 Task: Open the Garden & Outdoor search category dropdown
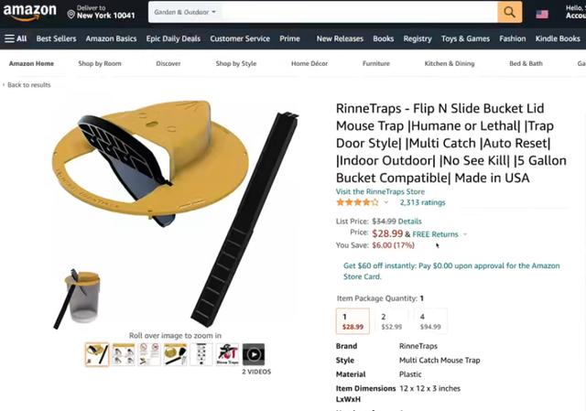point(185,12)
